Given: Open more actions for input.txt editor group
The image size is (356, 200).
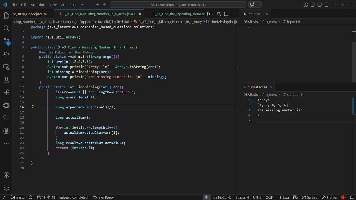Looking at the screenshot, I should (x=350, y=14).
